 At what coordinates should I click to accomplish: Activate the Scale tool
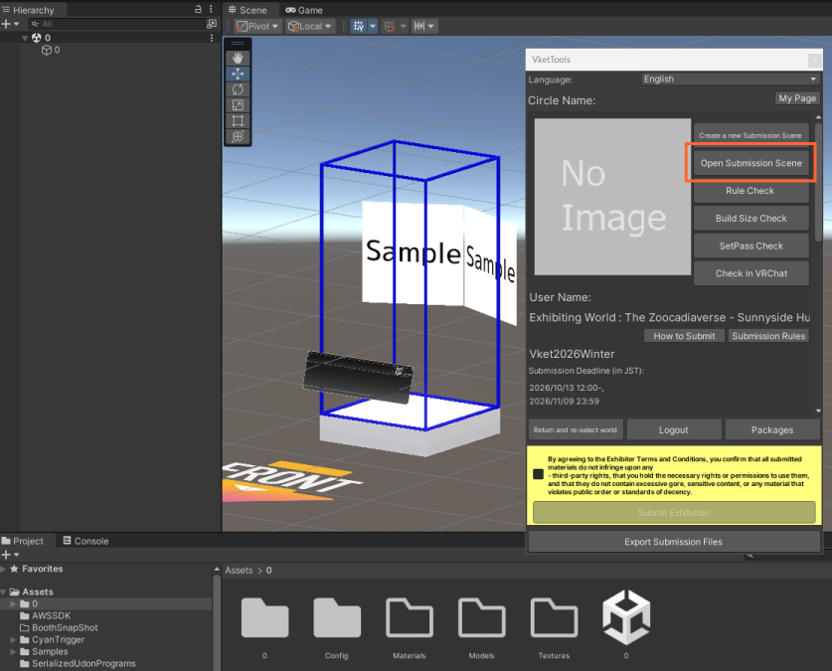coord(238,105)
